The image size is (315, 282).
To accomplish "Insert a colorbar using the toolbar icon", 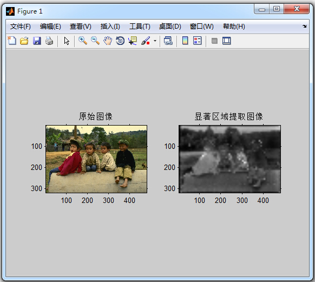I will click(x=185, y=41).
